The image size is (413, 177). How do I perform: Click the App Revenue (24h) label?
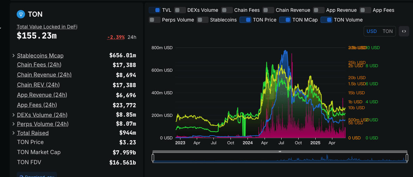click(x=42, y=95)
